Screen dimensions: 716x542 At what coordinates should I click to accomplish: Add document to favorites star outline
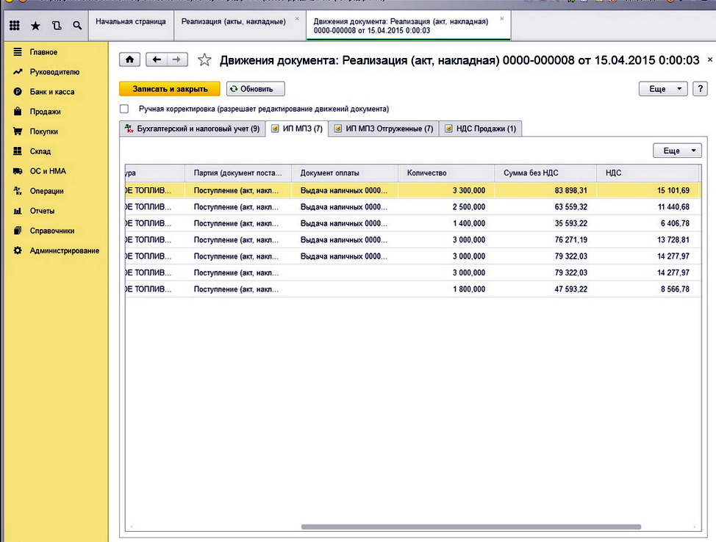[204, 60]
